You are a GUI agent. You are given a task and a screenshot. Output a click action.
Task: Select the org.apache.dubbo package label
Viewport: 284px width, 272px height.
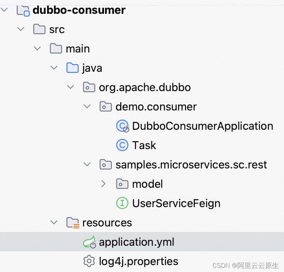coord(145,88)
